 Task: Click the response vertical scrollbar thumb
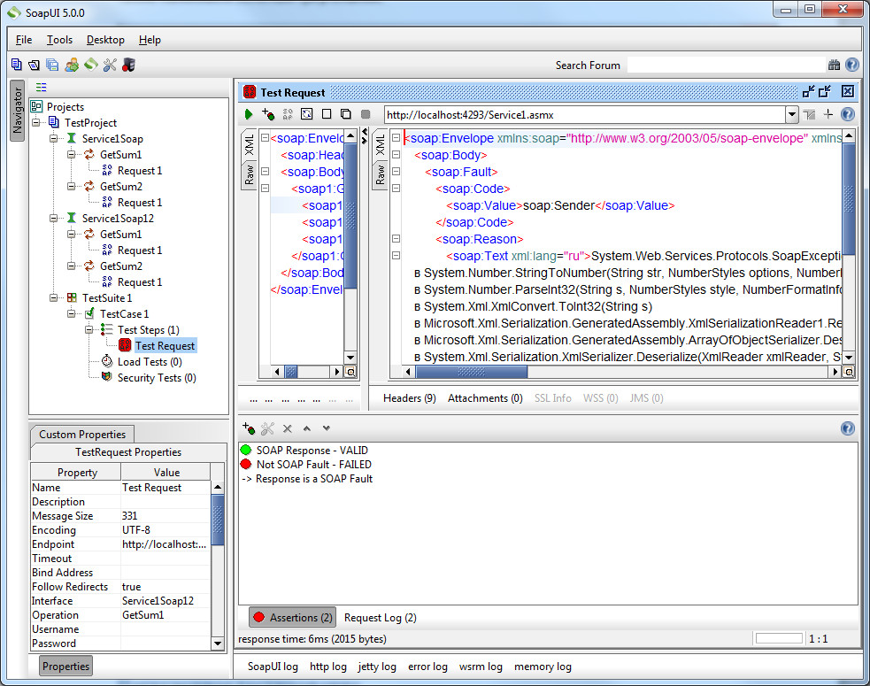849,198
